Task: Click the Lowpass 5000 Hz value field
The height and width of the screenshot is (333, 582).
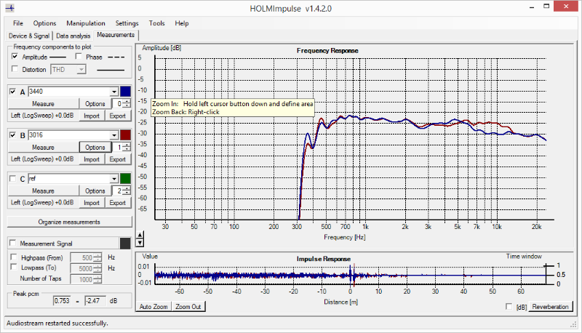Action: tap(82, 268)
